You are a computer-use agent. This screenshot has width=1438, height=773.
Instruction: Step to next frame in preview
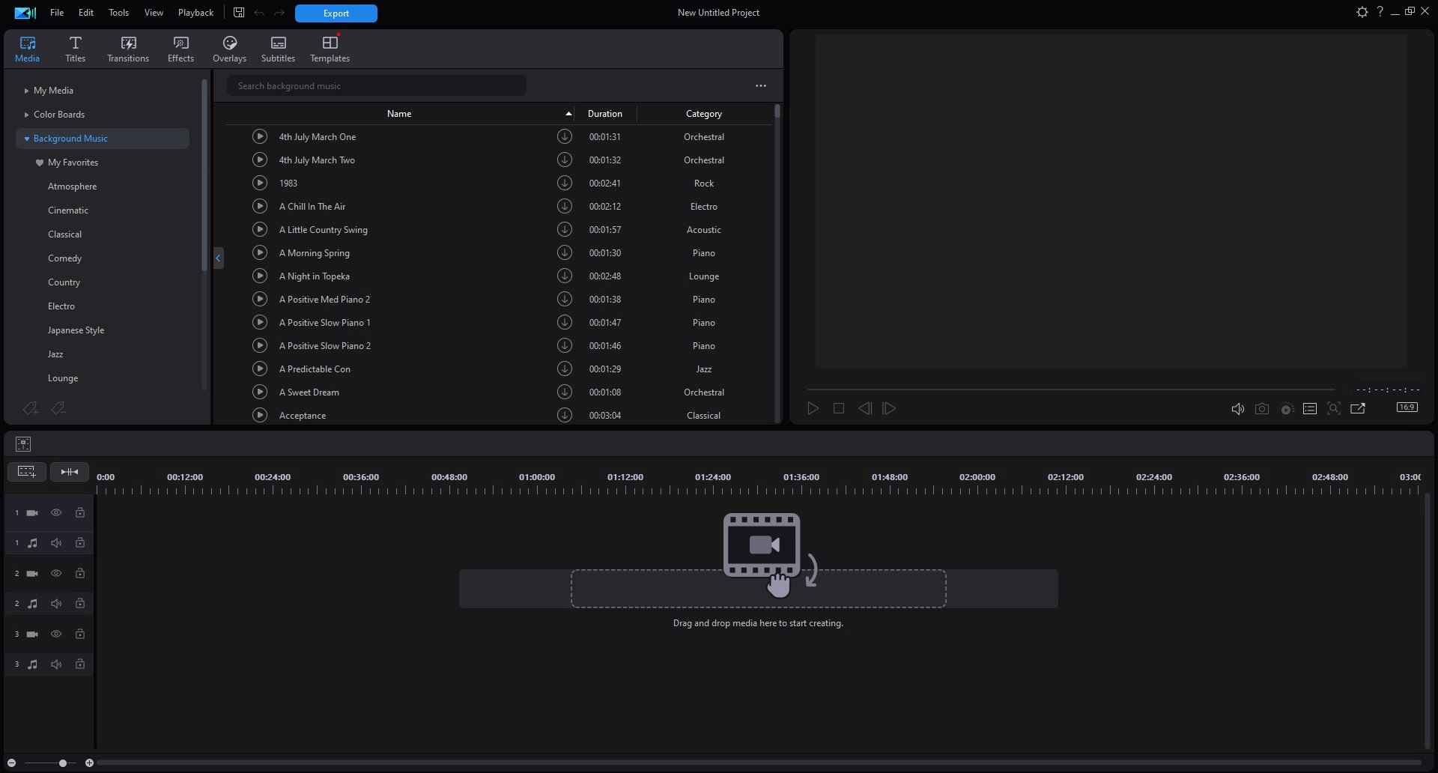pos(889,408)
